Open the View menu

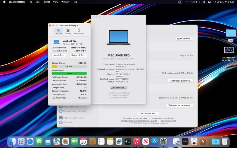click(x=56, y=2)
